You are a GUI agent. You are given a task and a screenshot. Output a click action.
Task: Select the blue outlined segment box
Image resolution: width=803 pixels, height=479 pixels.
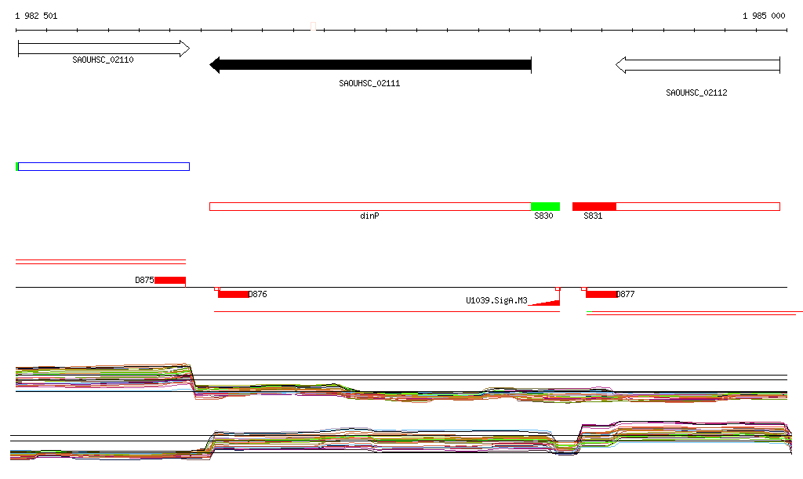pyautogui.click(x=103, y=166)
